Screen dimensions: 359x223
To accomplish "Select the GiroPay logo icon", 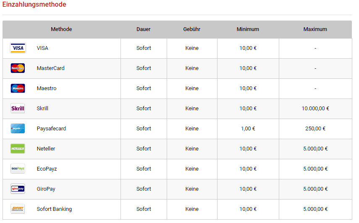I will coord(18,189).
